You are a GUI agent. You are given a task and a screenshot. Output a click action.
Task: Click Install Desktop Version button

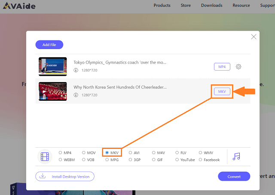(x=65, y=176)
